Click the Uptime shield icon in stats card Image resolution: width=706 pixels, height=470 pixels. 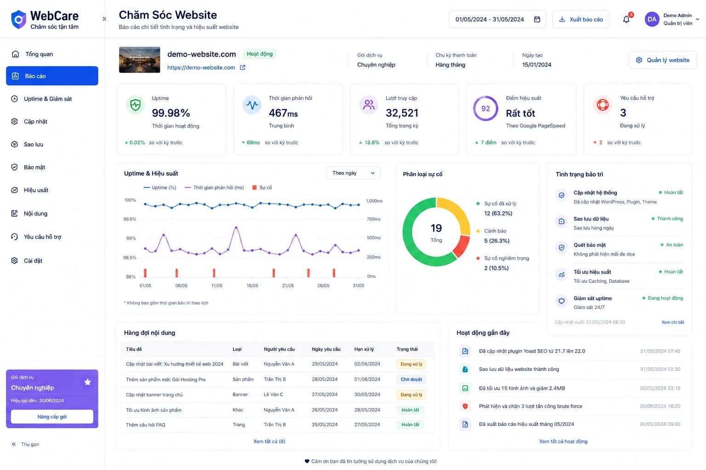(136, 105)
